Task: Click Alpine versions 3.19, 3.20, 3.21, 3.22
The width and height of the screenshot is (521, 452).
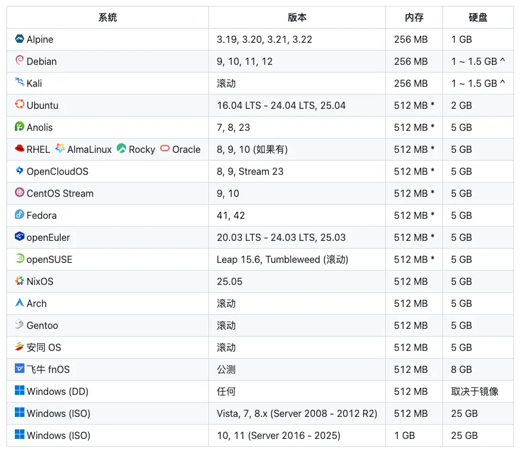Action: pos(264,39)
